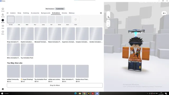Select the Animations tab
The height and width of the screenshot is (95, 169).
tap(56, 13)
